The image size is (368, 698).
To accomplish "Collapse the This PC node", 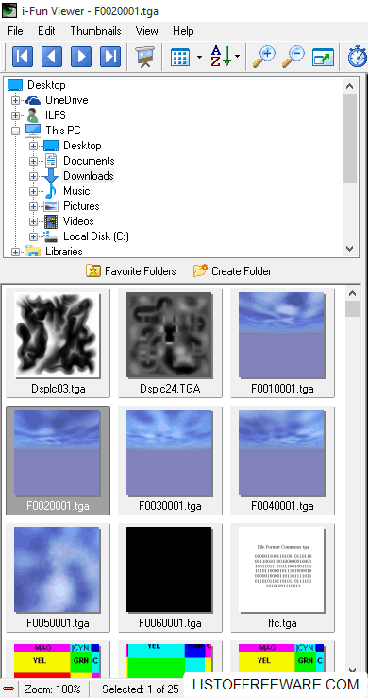I will click(x=15, y=131).
